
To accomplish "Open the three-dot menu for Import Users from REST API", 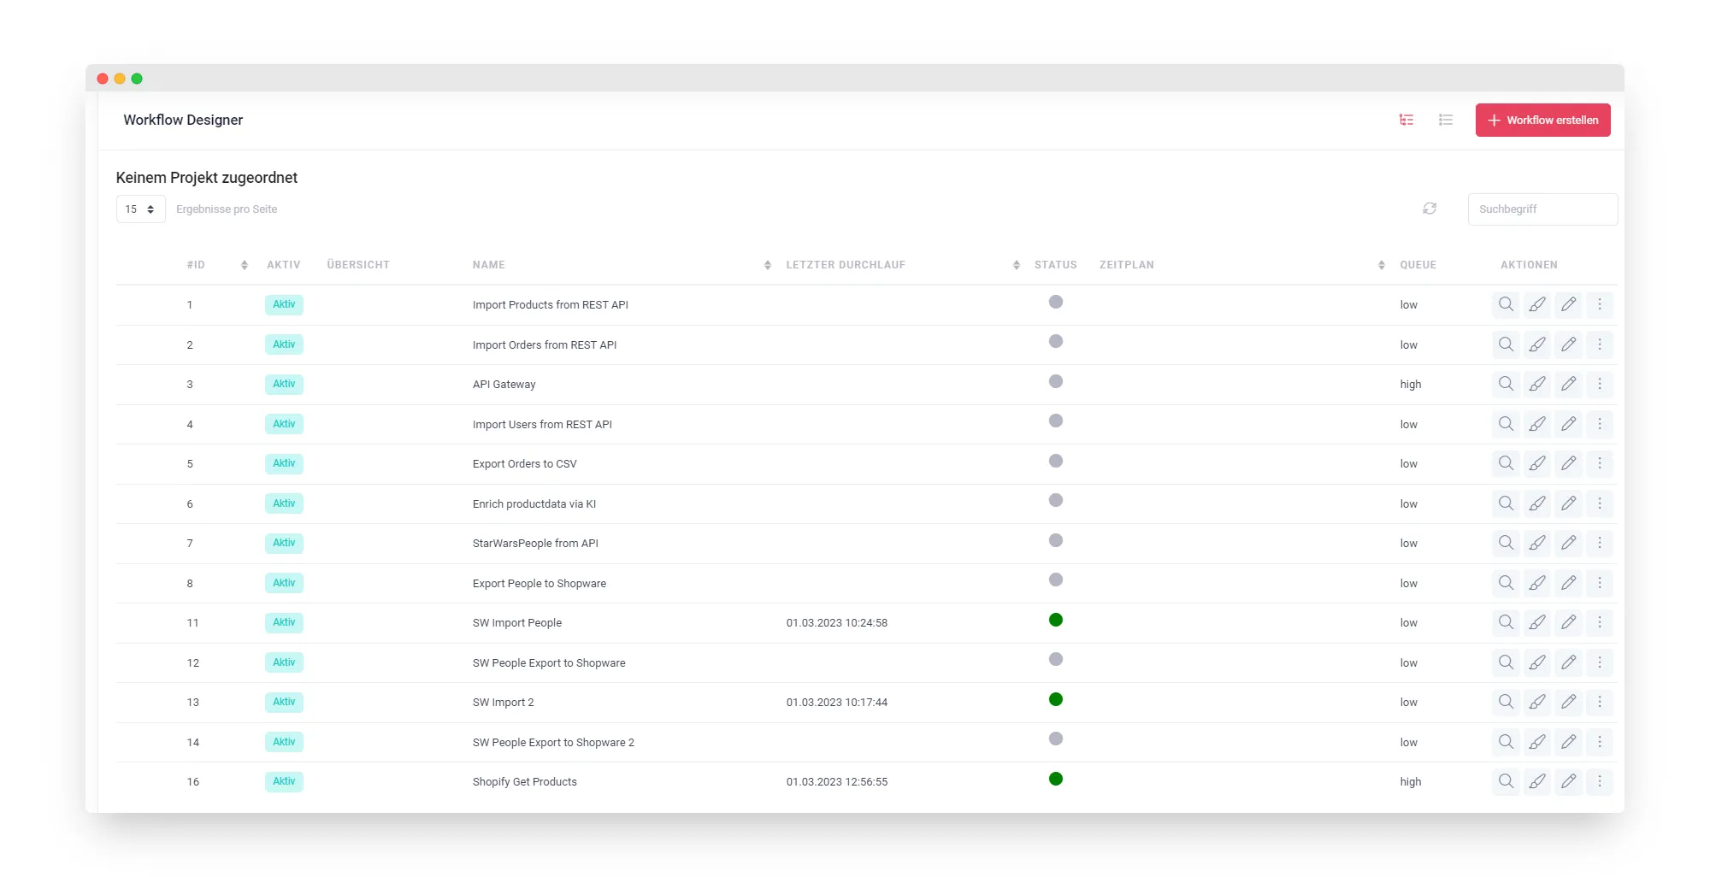I will click(1600, 424).
